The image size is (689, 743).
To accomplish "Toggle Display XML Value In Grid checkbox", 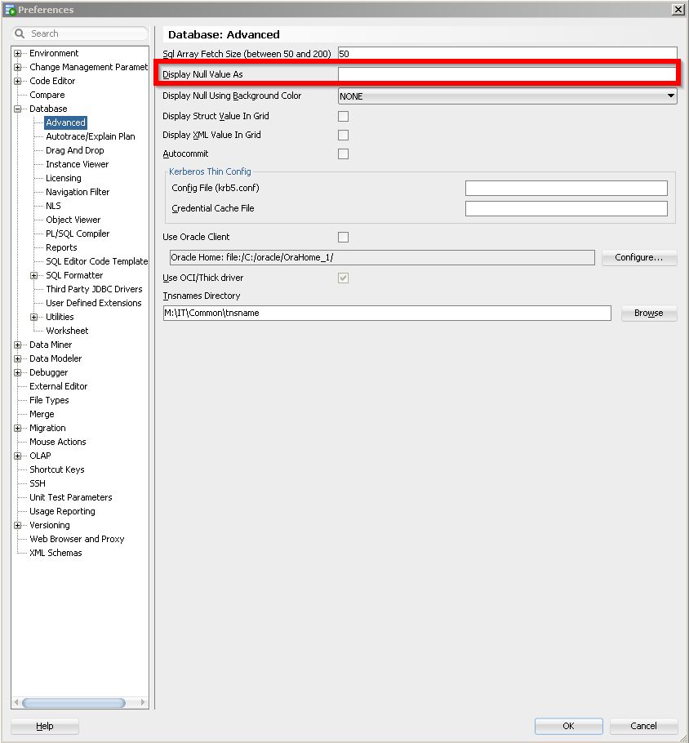I will tap(343, 135).
